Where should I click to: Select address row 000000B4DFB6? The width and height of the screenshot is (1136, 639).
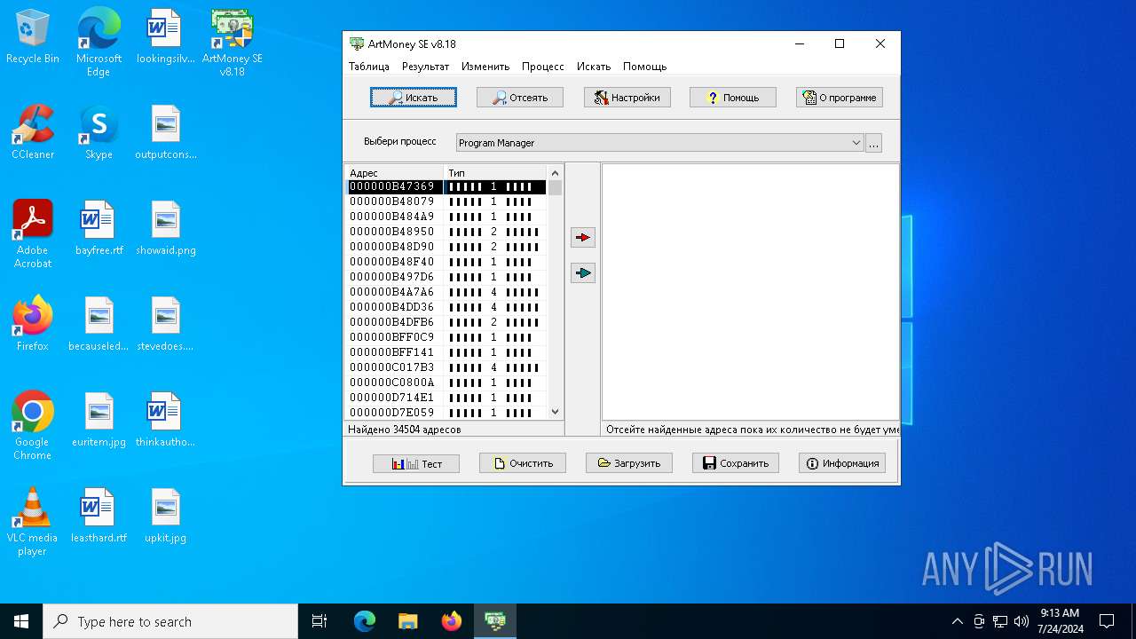click(x=446, y=323)
